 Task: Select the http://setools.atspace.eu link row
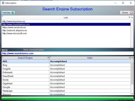(x=66, y=31)
